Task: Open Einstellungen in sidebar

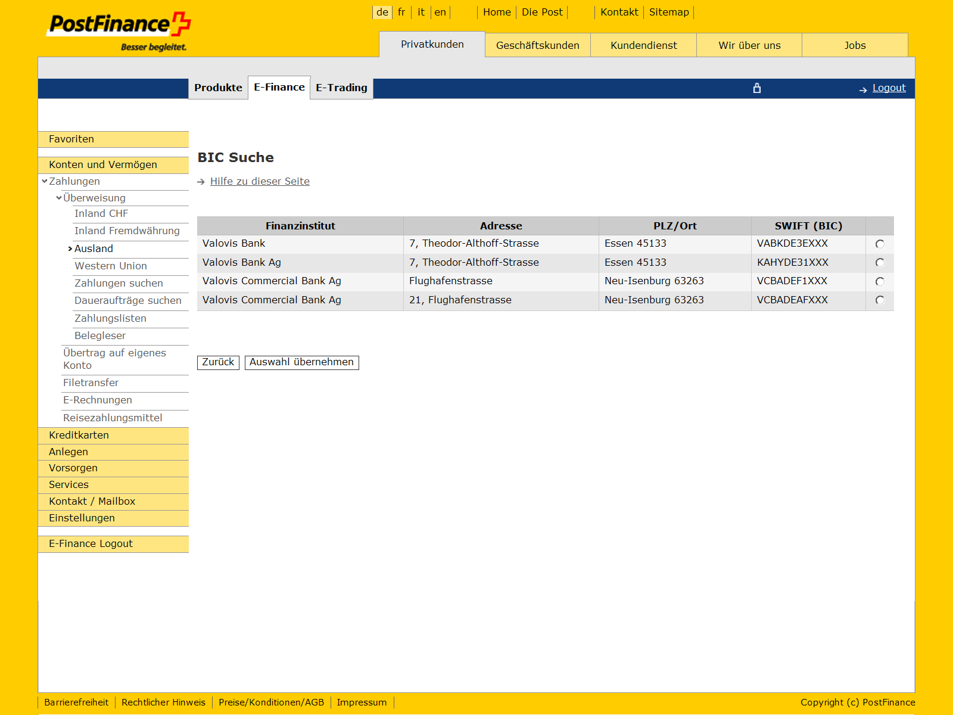Action: tap(113, 518)
